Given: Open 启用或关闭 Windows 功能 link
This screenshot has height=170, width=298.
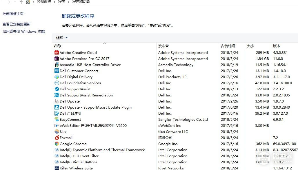Looking at the screenshot, I should coord(24,32).
